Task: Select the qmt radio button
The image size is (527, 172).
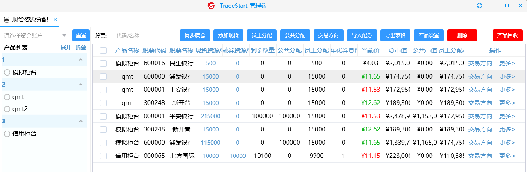Action: point(7,97)
